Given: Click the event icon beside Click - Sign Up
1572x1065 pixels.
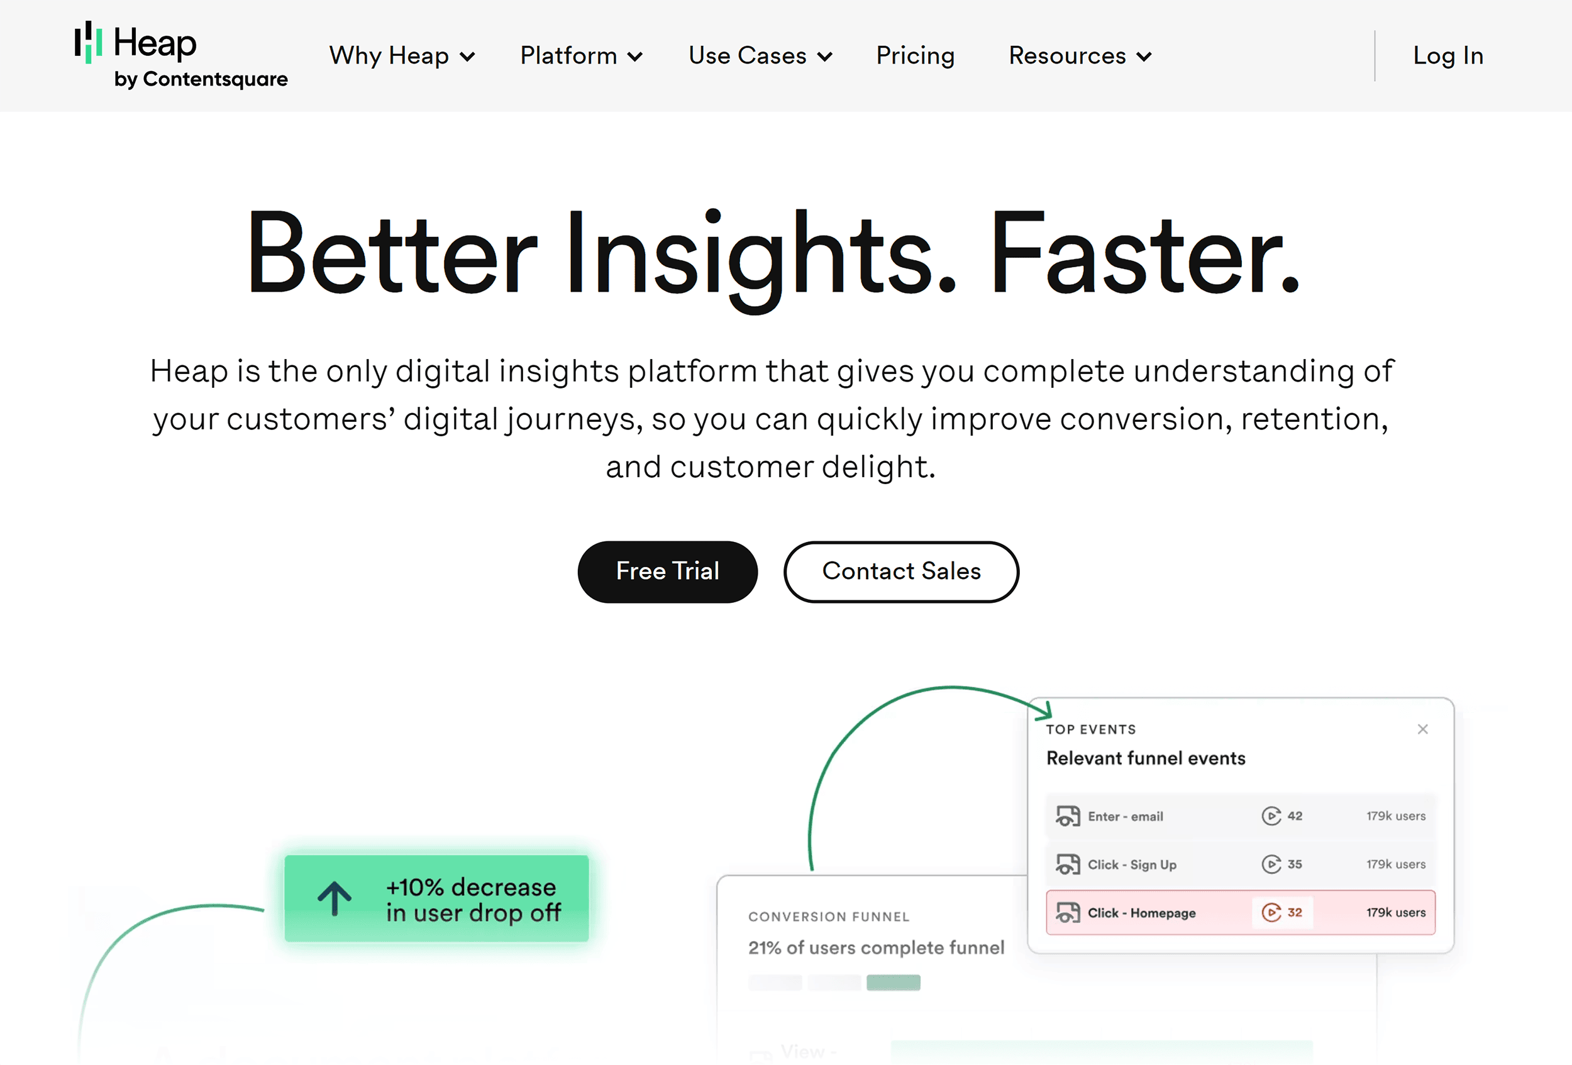Looking at the screenshot, I should tap(1068, 864).
